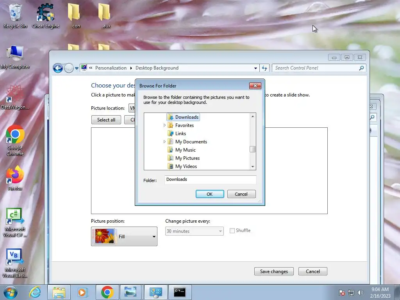Switch to the Personalization taskbar window
The image size is (400, 300).
tap(130, 292)
